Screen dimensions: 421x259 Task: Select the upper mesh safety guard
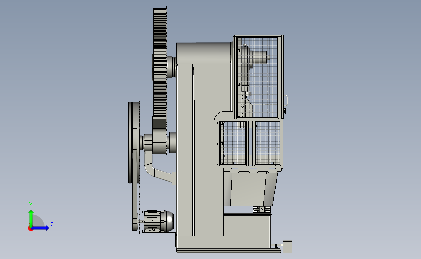pyautogui.click(x=258, y=77)
